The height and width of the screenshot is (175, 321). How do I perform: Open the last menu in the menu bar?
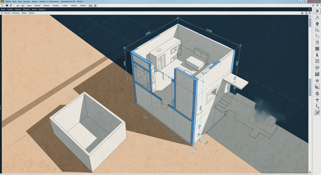point(80,1)
